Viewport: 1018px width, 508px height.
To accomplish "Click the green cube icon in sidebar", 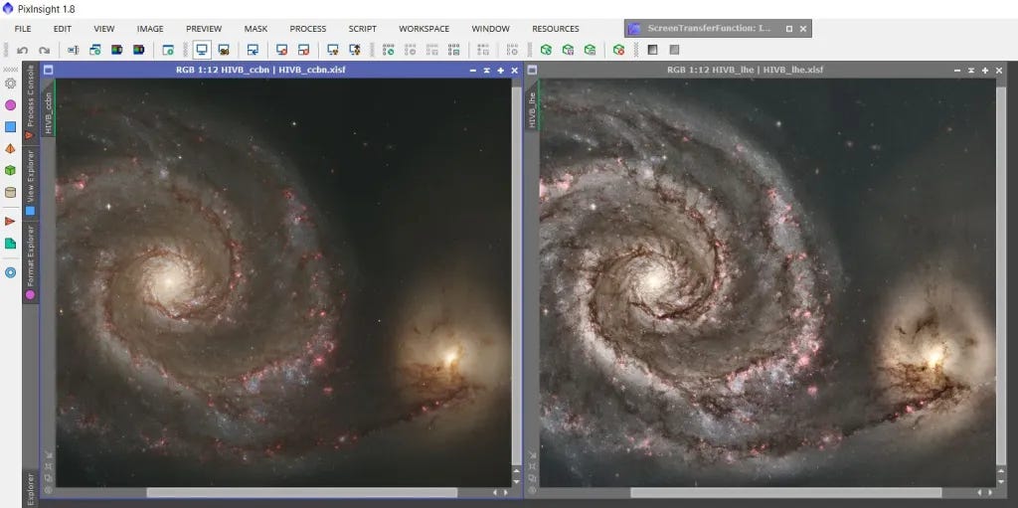I will 11,171.
